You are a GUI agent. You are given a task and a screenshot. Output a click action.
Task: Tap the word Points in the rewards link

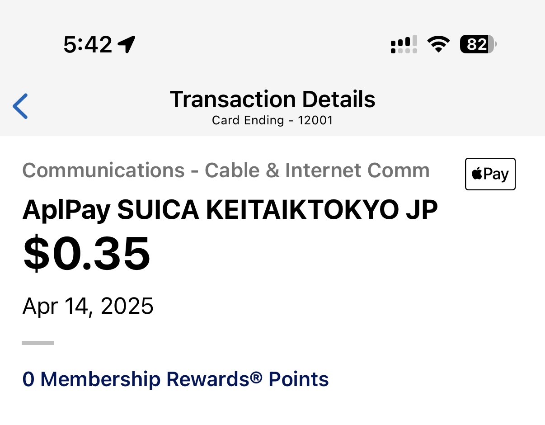pos(299,379)
